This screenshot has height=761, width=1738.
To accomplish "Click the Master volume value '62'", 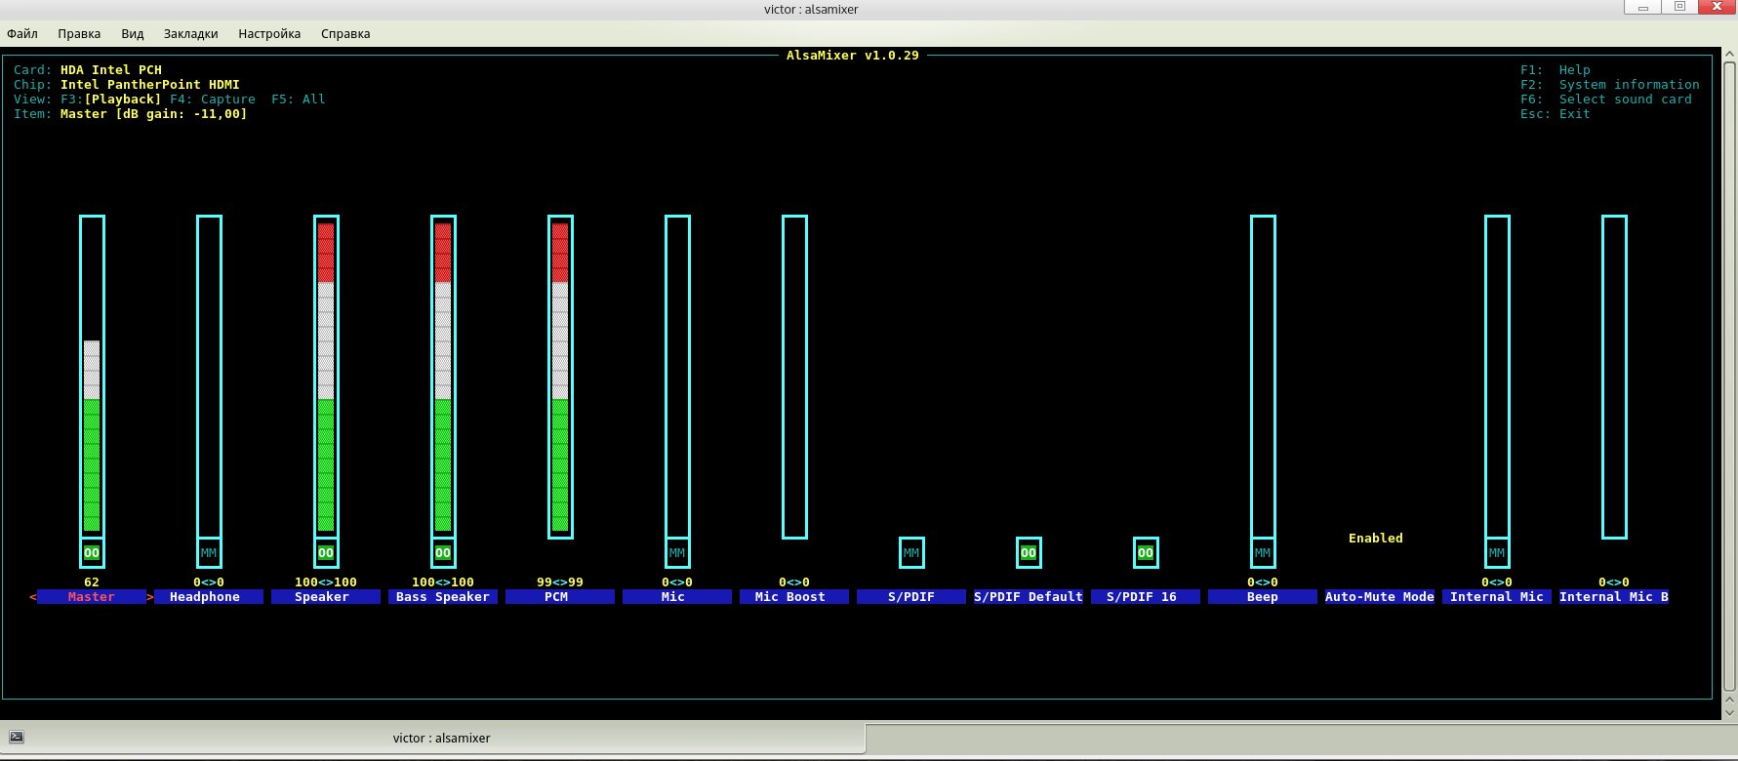I will tap(92, 582).
